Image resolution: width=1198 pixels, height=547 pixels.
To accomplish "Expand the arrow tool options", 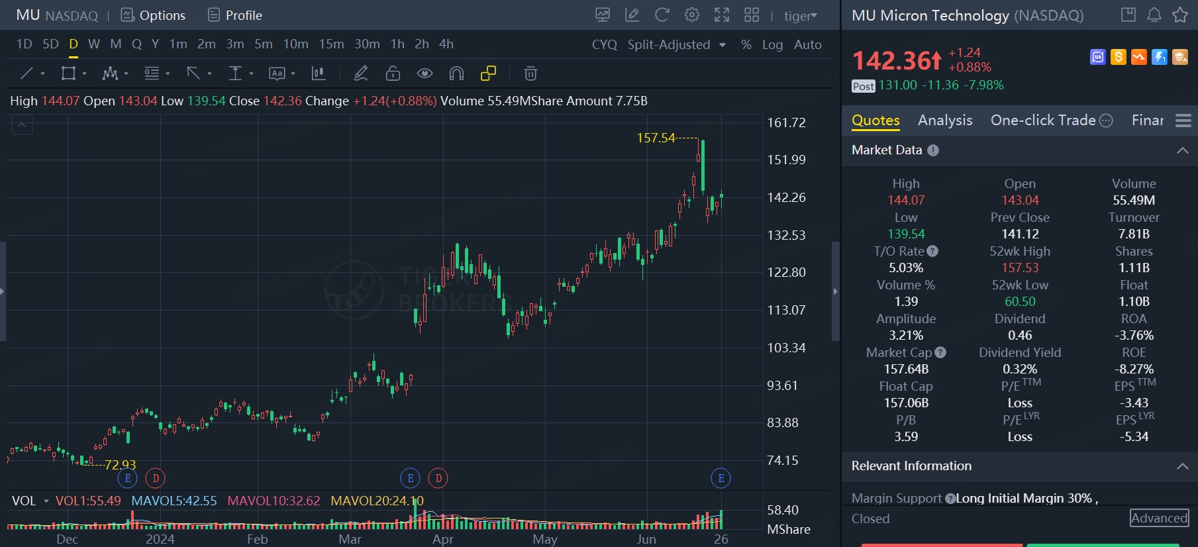I will click(209, 74).
